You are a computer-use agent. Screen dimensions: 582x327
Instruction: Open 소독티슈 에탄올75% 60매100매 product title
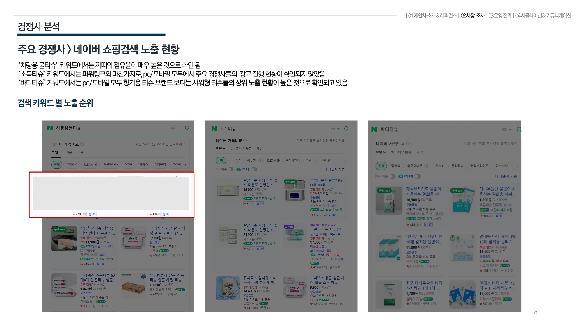(326, 183)
